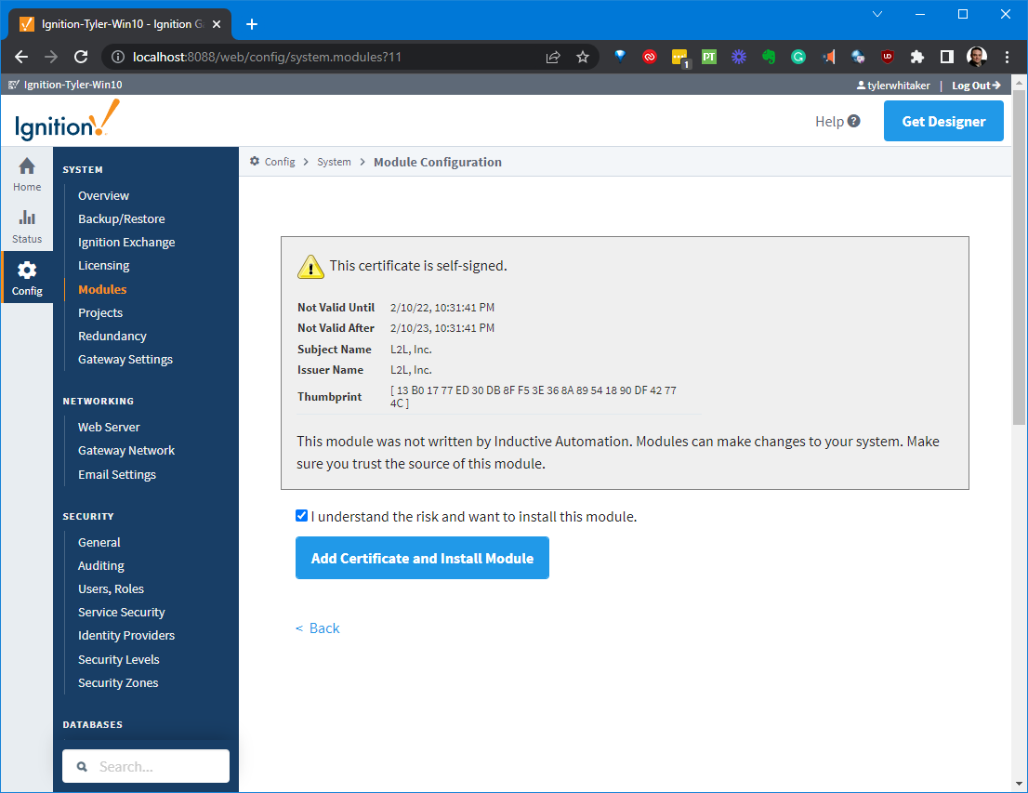Go back using the Back link
The width and height of the screenshot is (1028, 793).
pyautogui.click(x=317, y=628)
